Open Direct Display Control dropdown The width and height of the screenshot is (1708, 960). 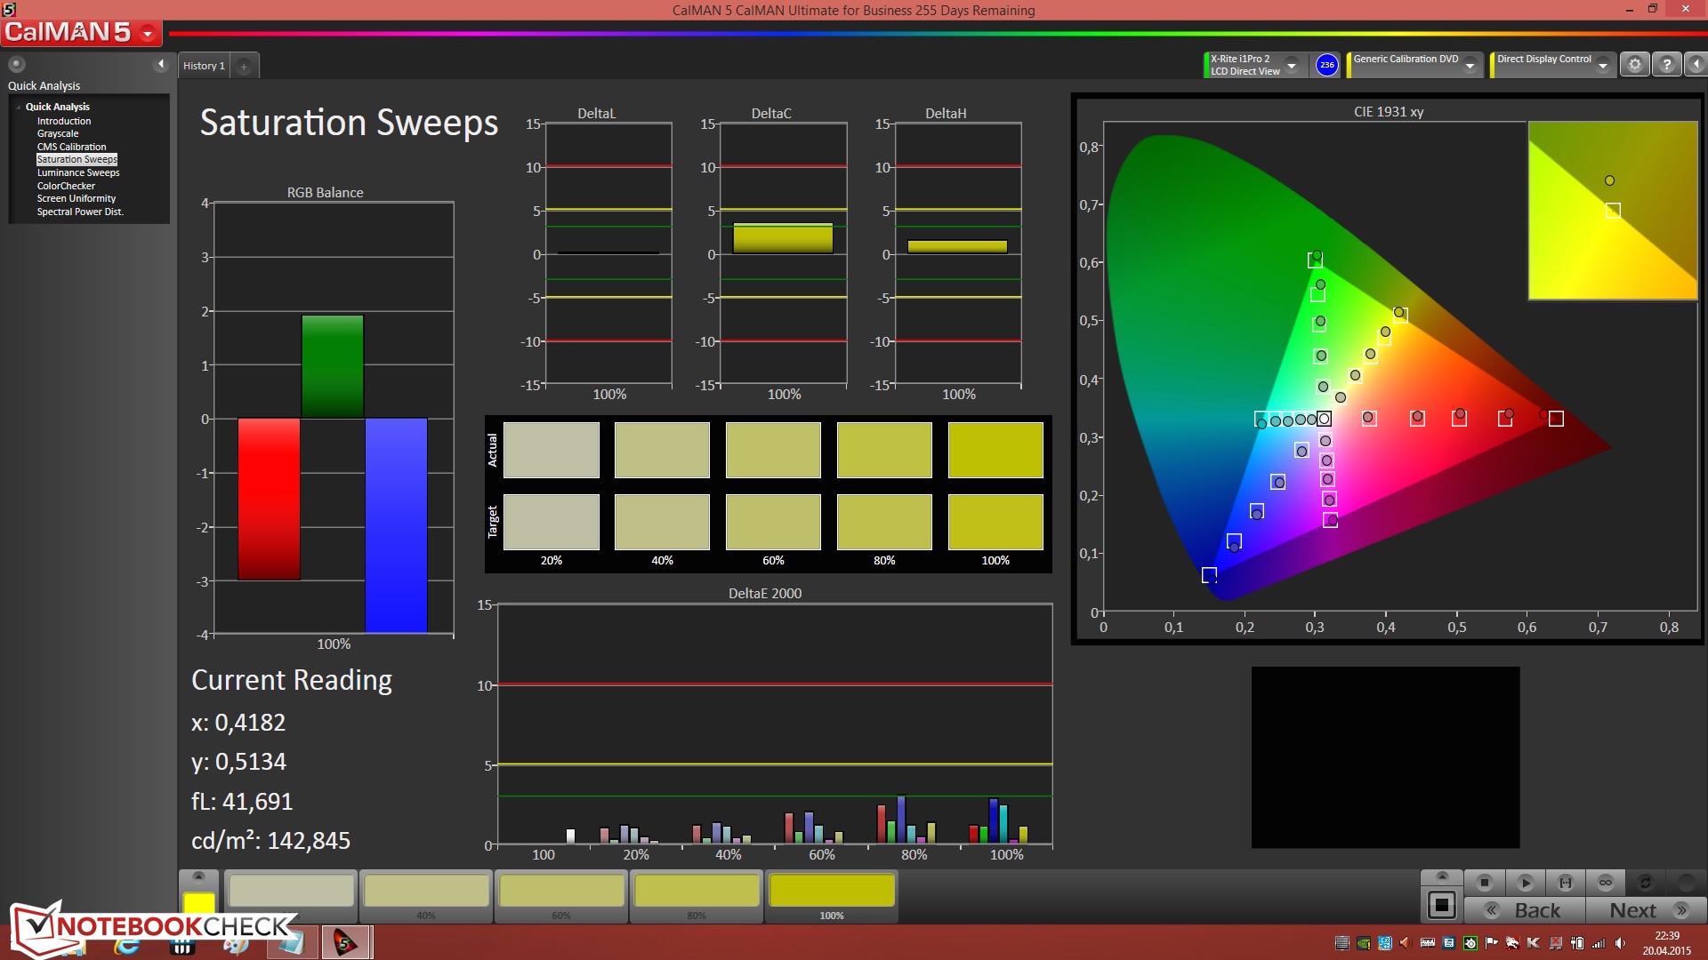pos(1603,66)
